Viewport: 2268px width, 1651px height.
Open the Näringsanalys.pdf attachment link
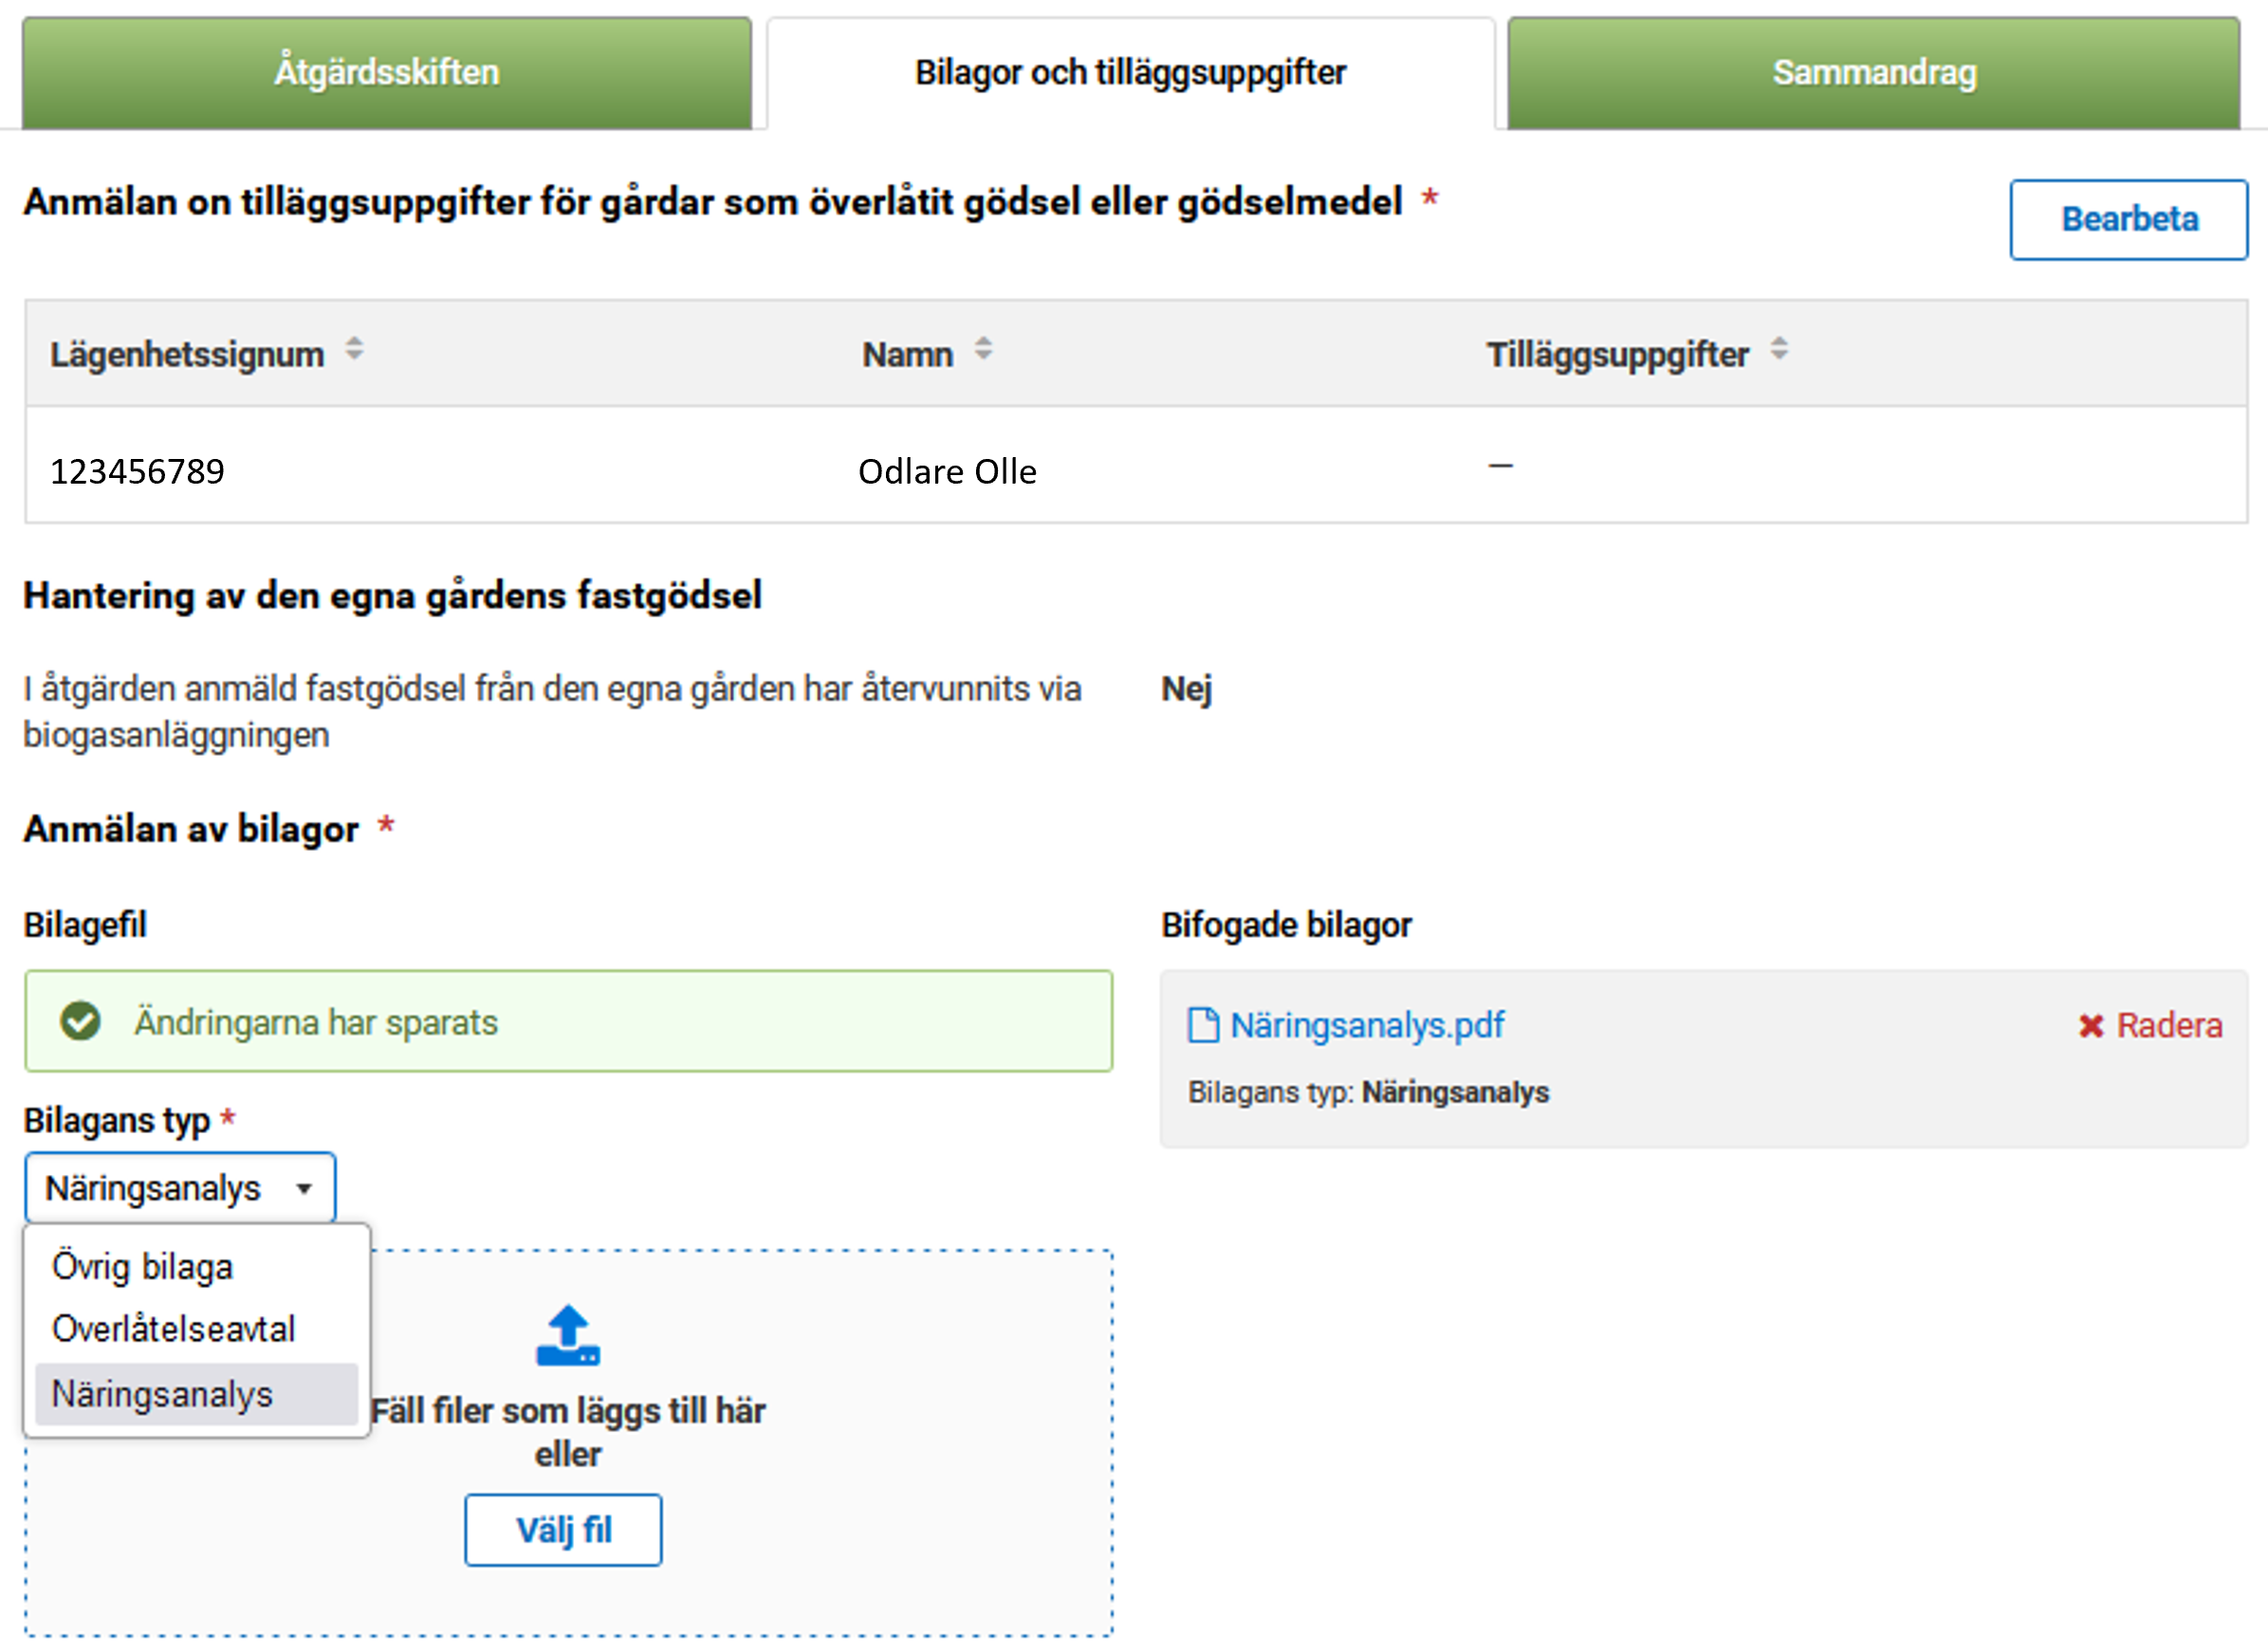(x=1366, y=1025)
